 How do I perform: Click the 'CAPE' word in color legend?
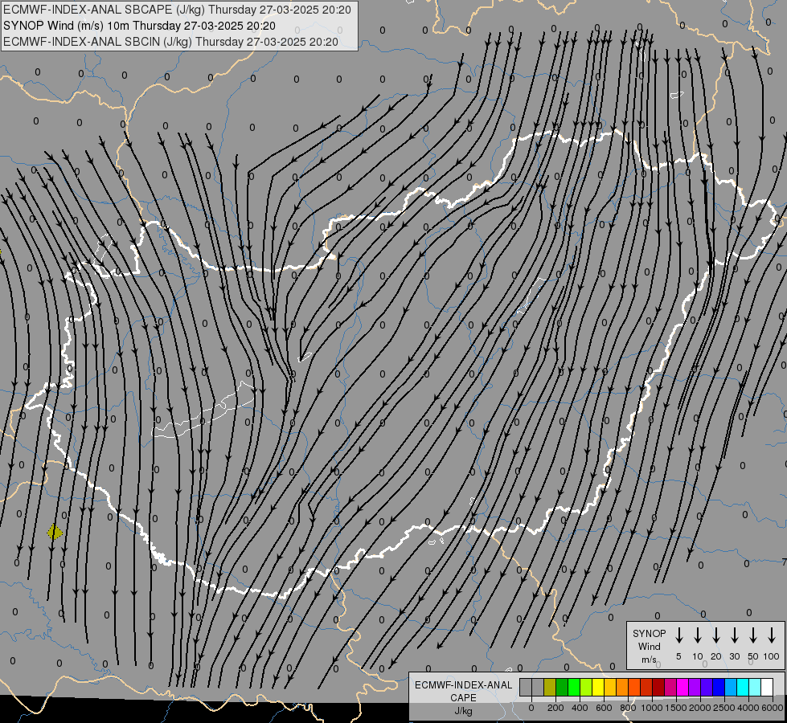(x=463, y=698)
